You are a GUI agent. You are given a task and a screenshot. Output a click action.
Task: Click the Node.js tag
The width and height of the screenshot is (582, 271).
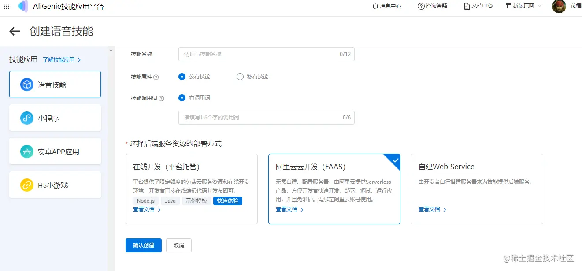[x=146, y=201]
